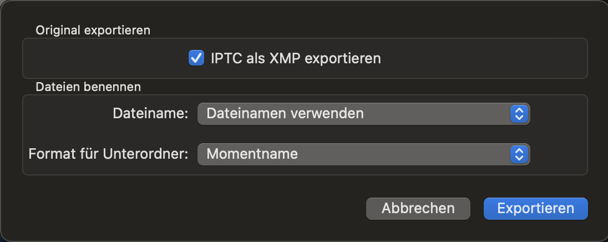Click the 'Dateien benennen' section heading
The height and width of the screenshot is (242, 608).
pos(88,87)
